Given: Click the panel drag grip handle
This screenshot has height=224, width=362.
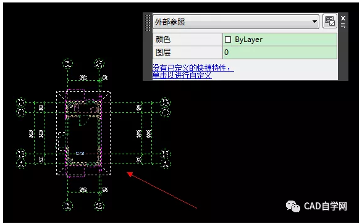Looking at the screenshot, I should 148,23.
